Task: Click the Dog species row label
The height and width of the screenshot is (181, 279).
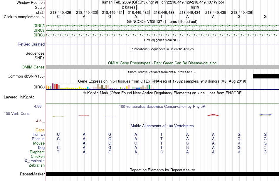Action: pyautogui.click(x=41, y=148)
